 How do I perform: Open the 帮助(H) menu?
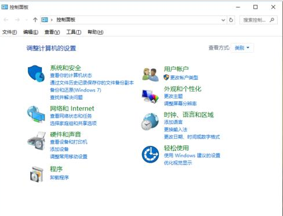tap(96, 32)
